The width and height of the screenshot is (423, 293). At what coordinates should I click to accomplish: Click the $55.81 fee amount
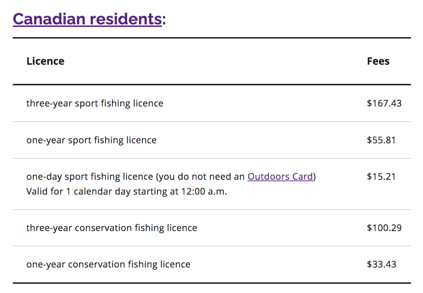(x=381, y=140)
